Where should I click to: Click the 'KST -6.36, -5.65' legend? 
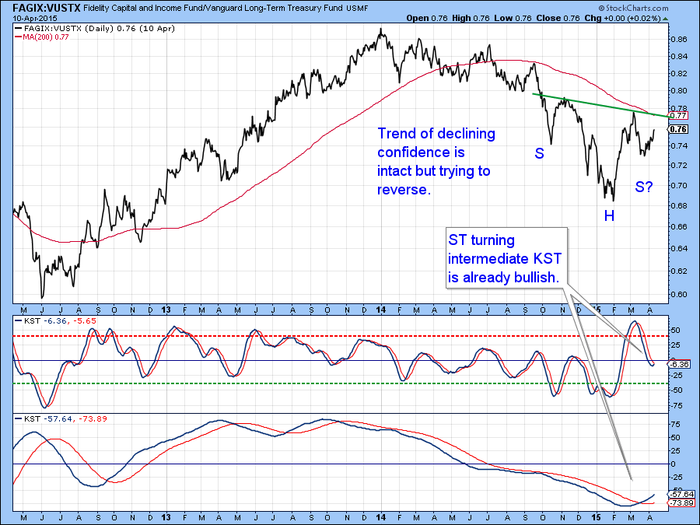[56, 320]
